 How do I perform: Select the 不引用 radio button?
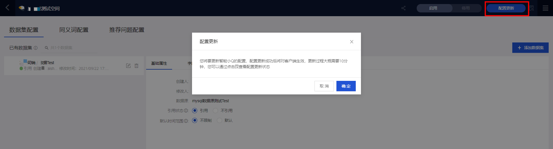[x=215, y=111]
